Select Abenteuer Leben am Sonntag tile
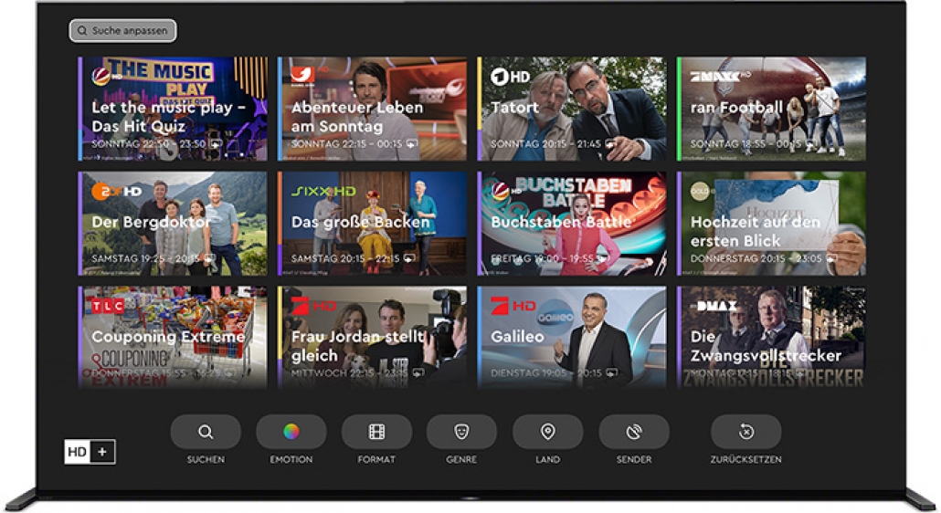 [372, 109]
